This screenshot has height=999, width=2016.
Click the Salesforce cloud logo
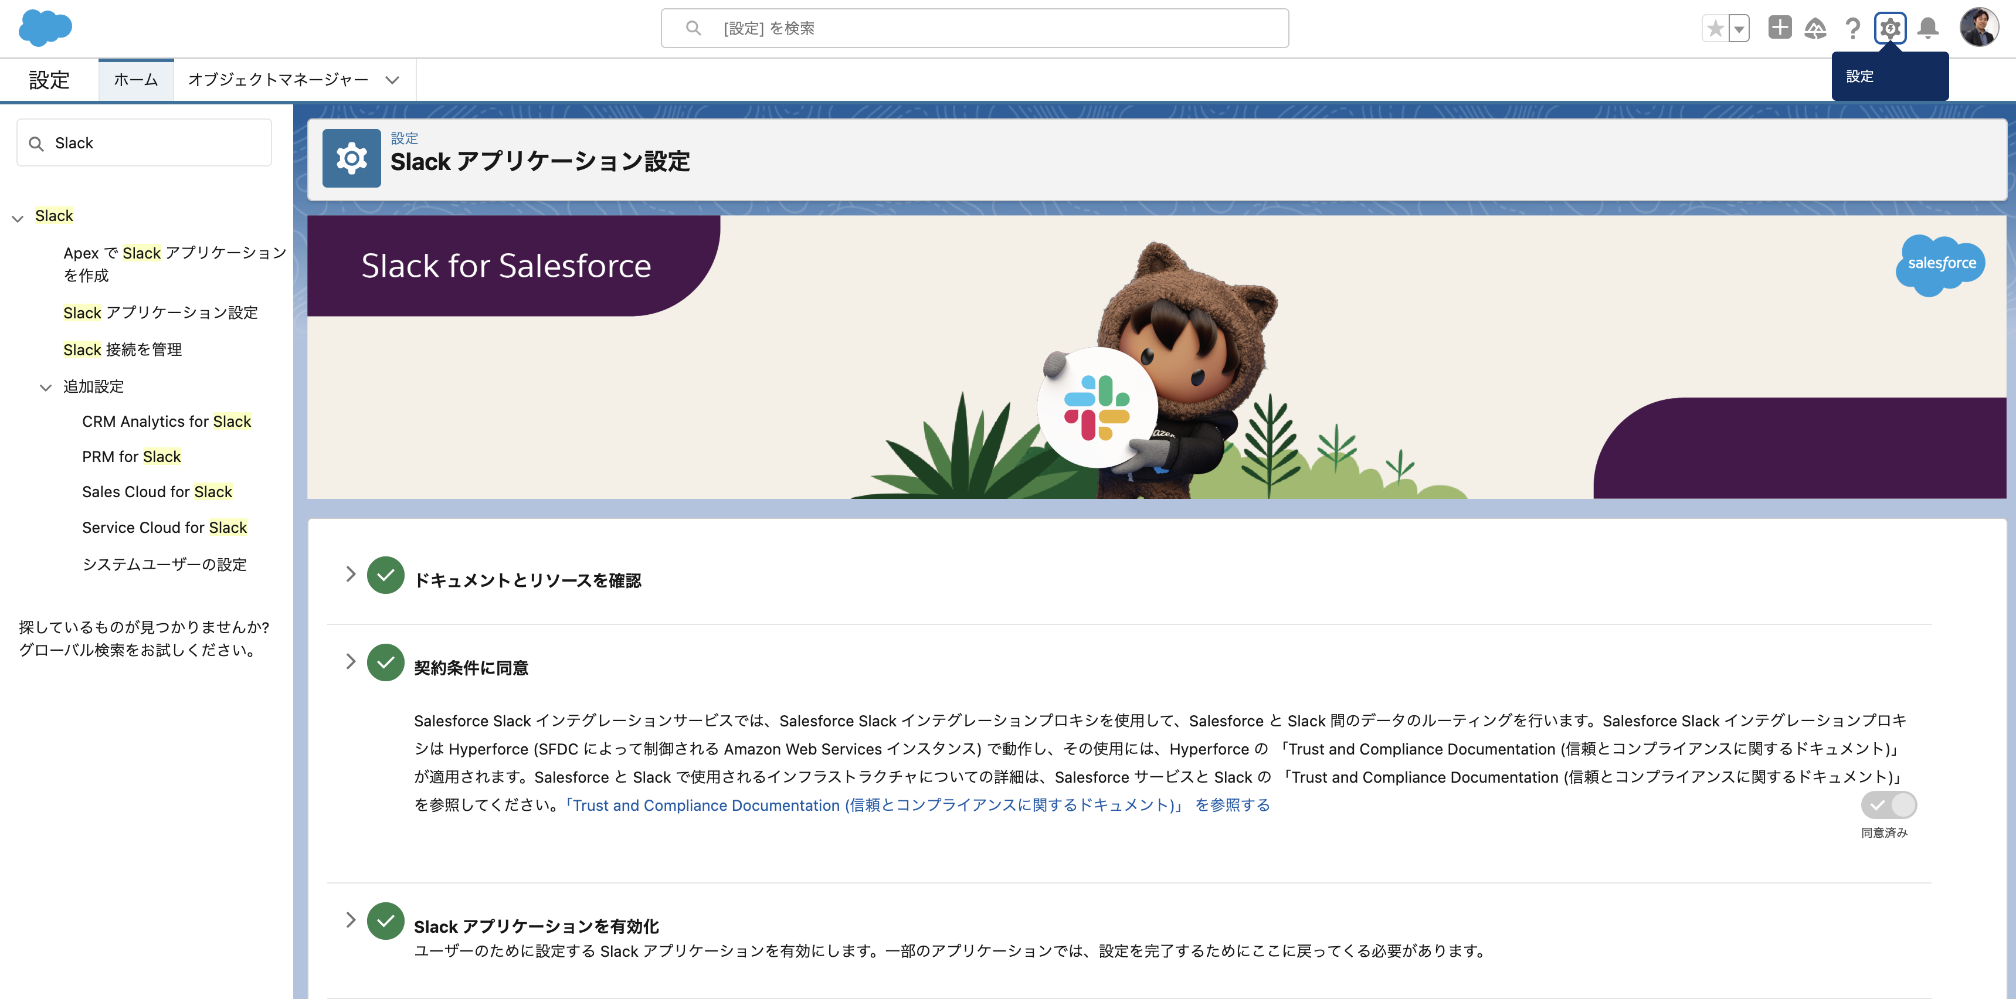(44, 28)
